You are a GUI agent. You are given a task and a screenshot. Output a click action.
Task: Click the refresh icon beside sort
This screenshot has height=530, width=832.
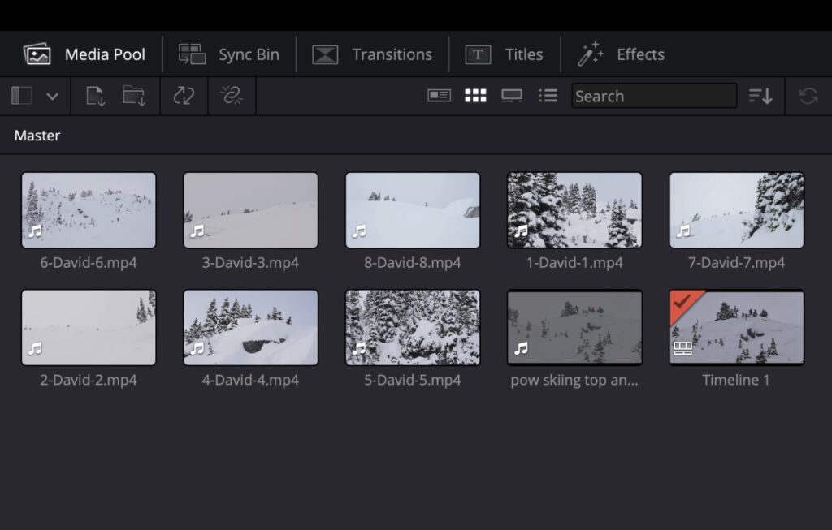[x=808, y=96]
